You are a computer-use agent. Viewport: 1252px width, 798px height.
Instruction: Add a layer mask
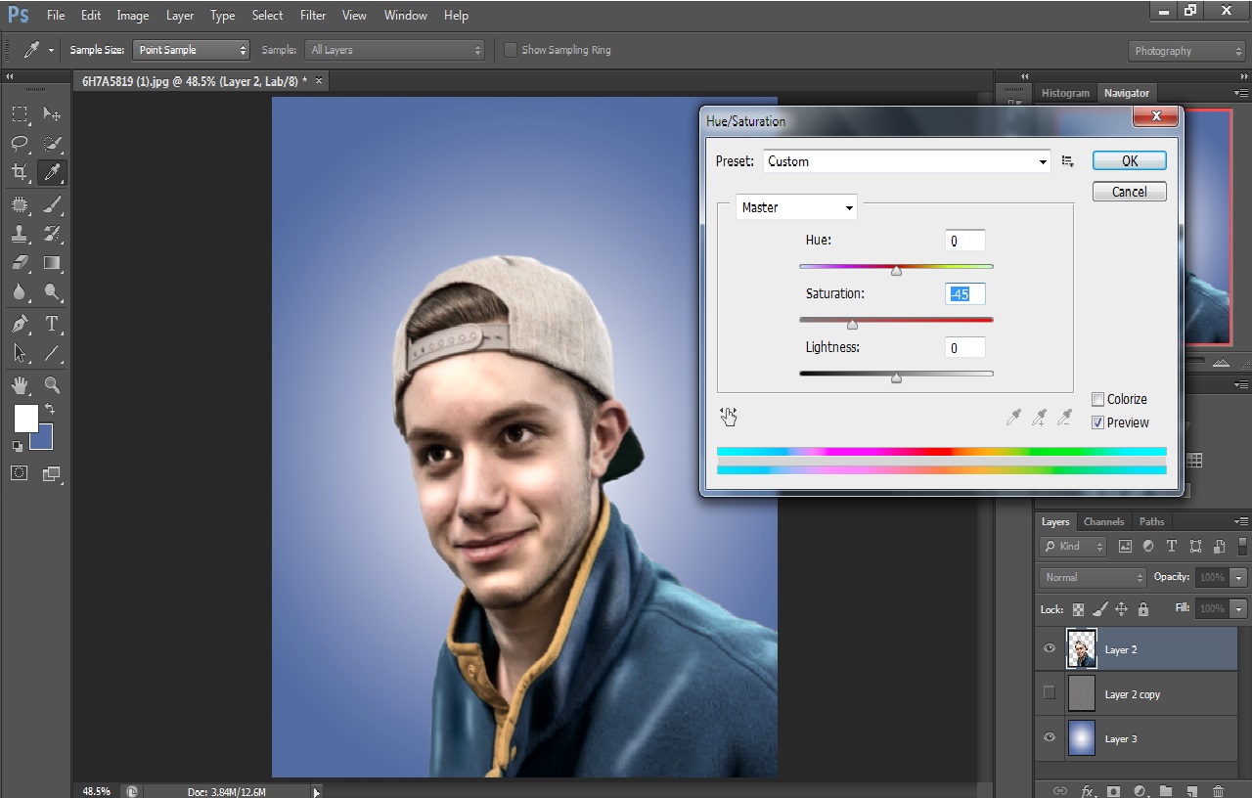pos(1113,790)
